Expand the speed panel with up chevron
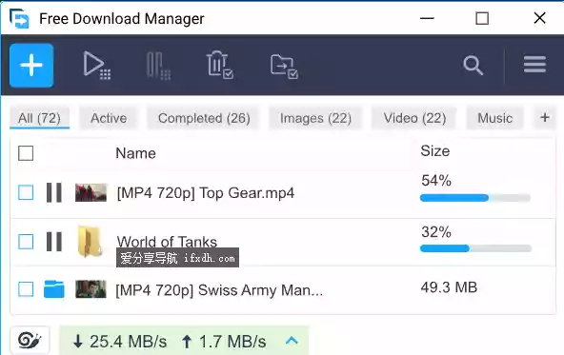Viewport: 564px width, 355px height. (x=292, y=341)
